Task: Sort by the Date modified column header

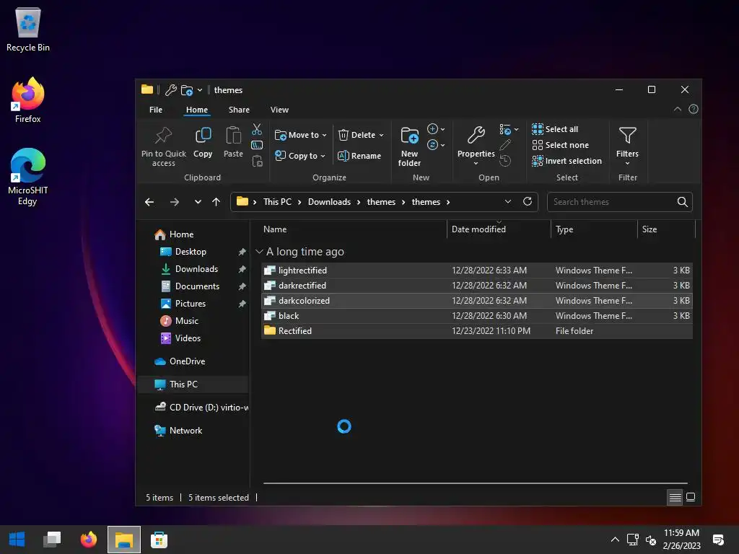Action: pyautogui.click(x=499, y=229)
